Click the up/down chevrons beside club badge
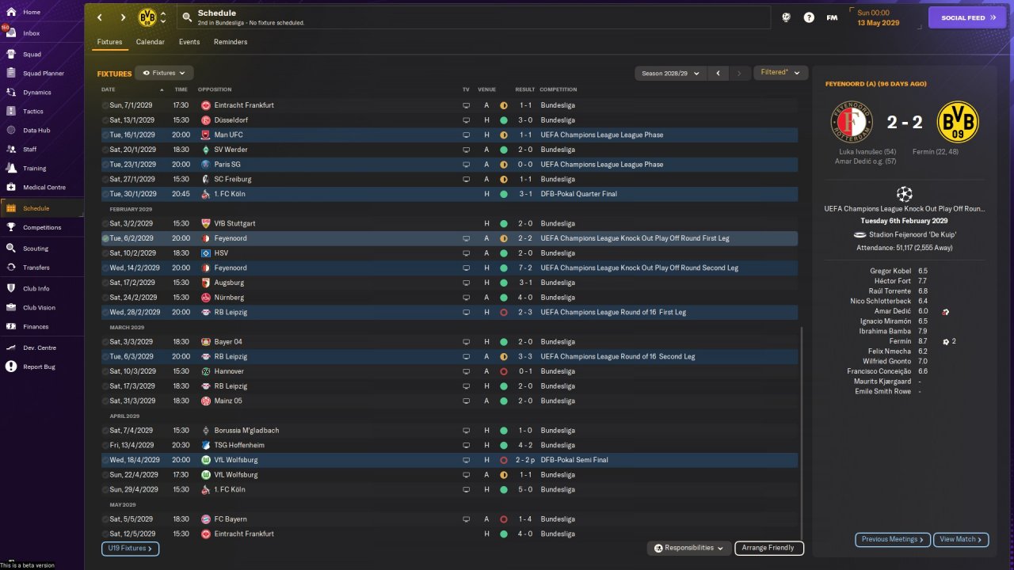 click(x=163, y=17)
